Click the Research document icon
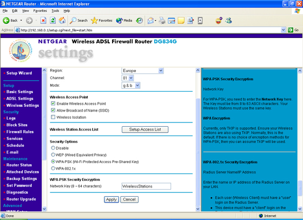Image resolution: width=303 pixels, height=220 pixels. point(190,20)
